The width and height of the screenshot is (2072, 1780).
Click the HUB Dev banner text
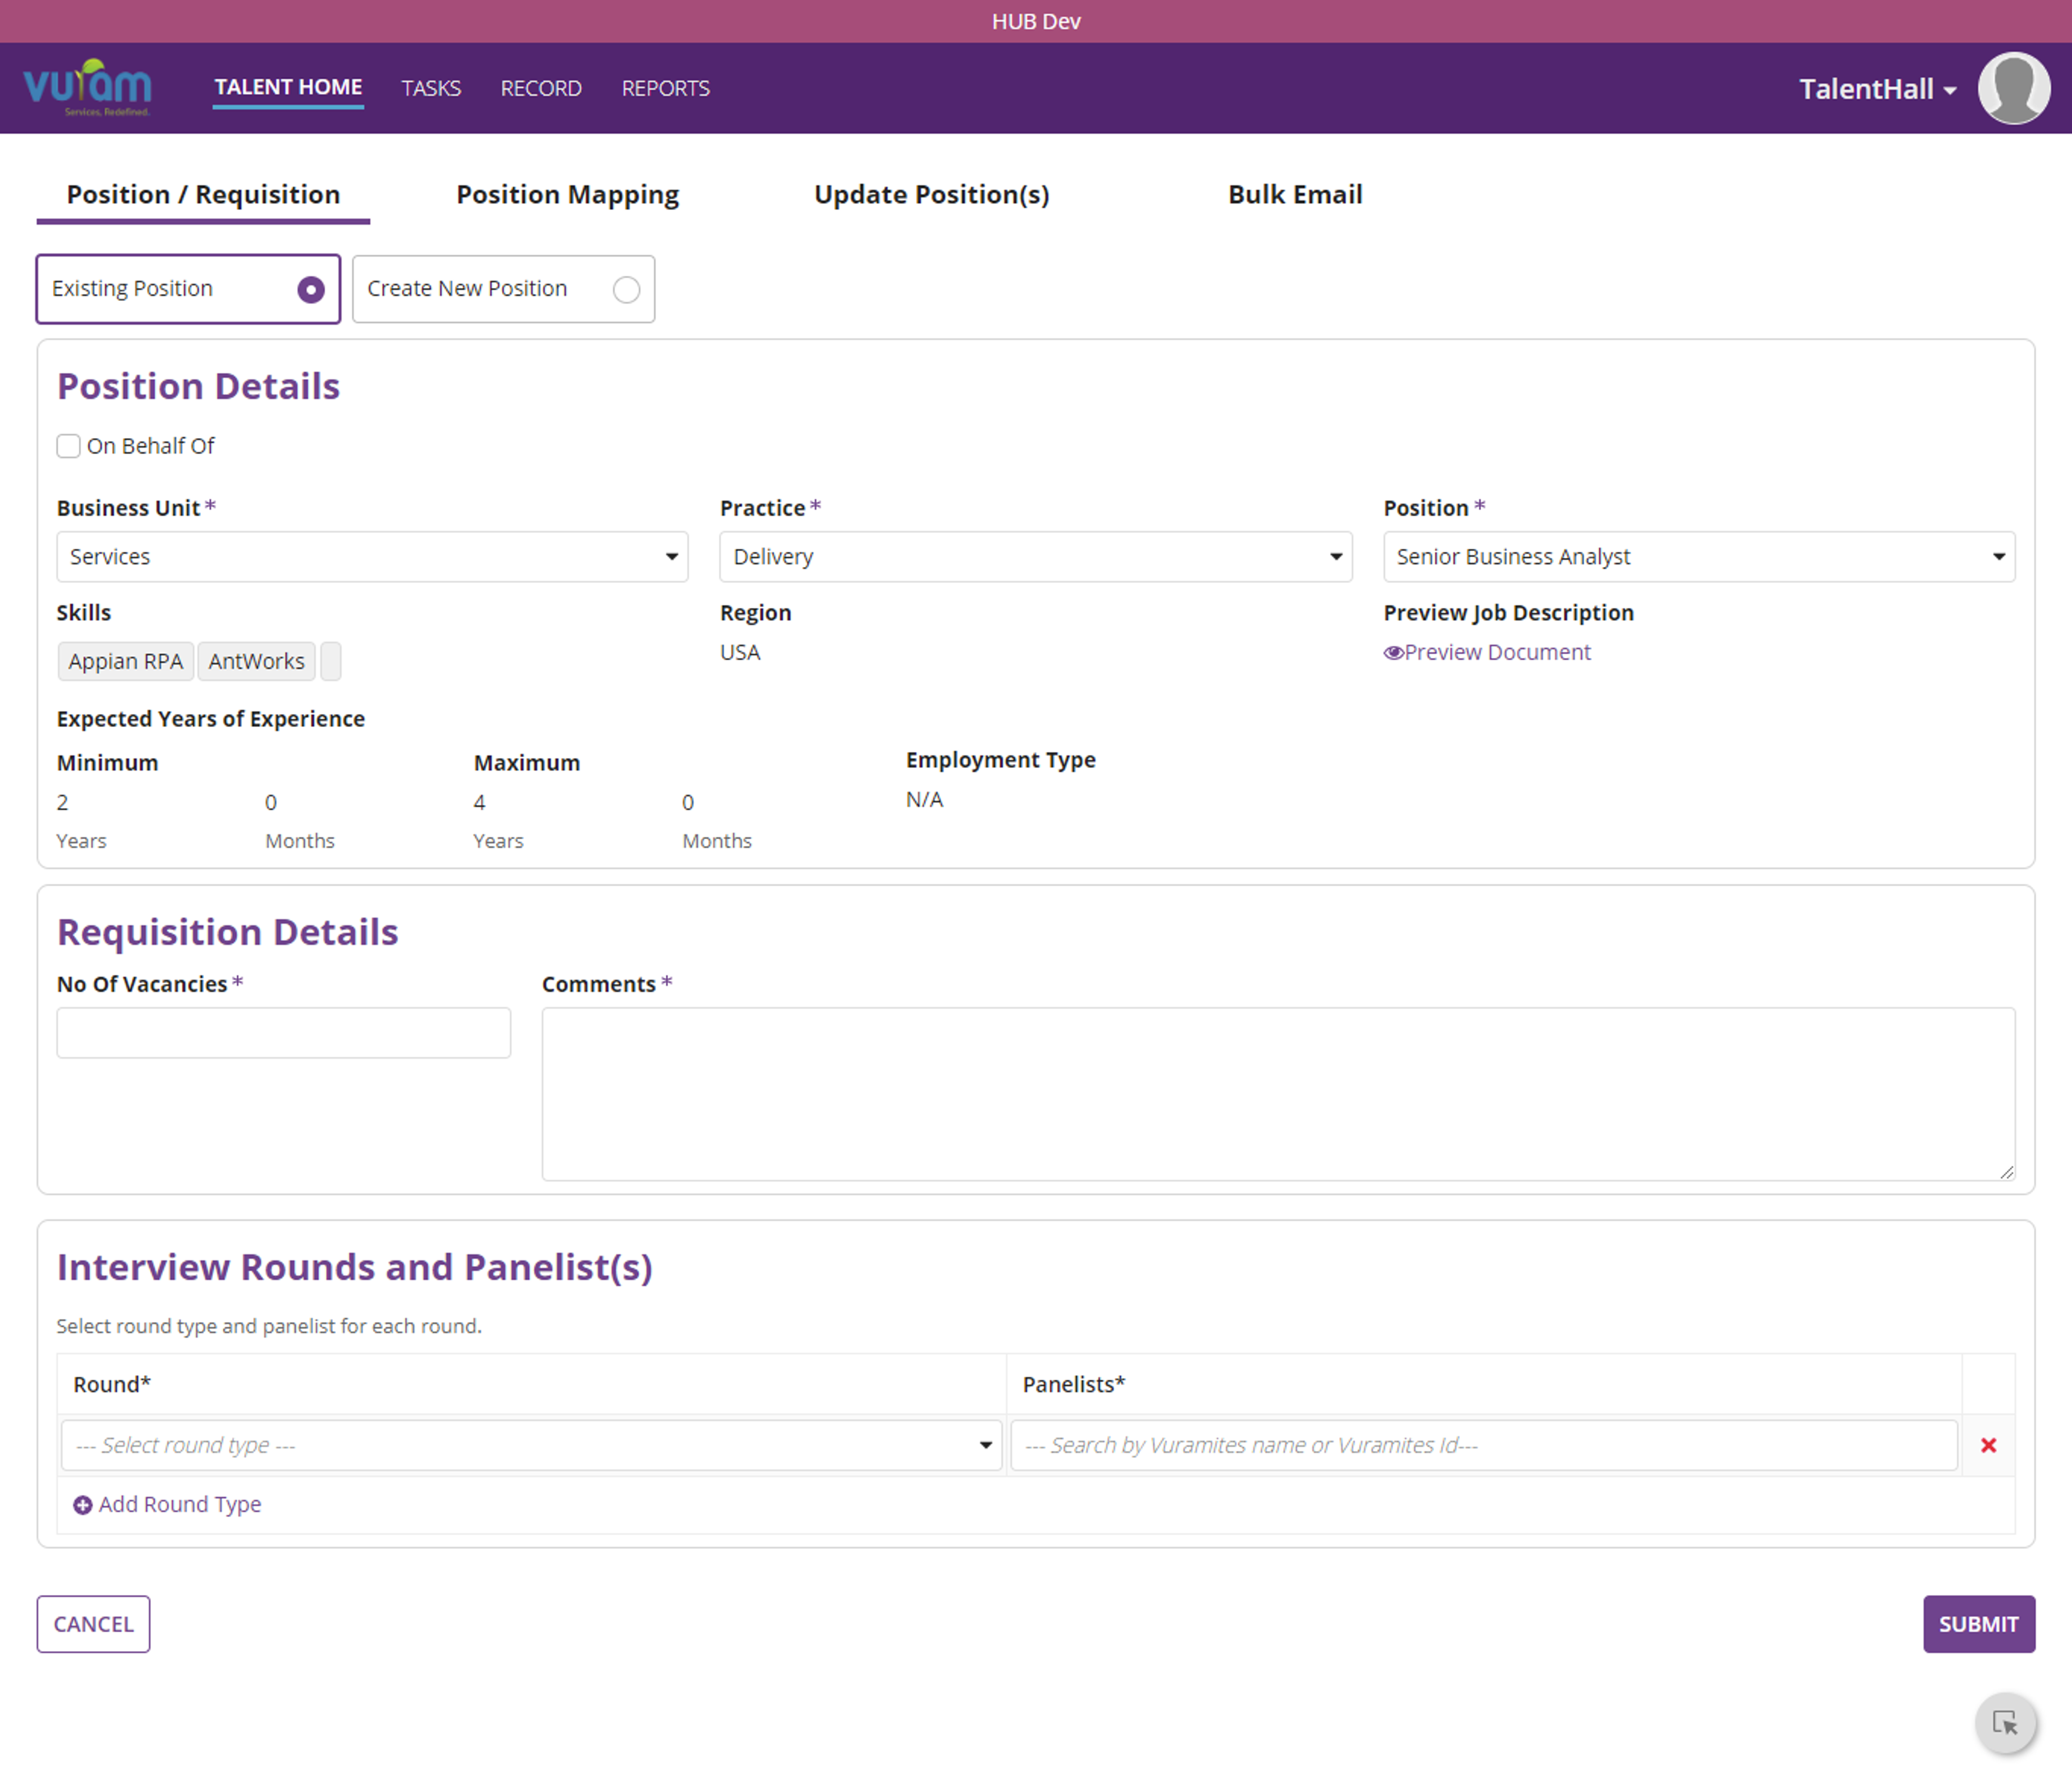1036,21
